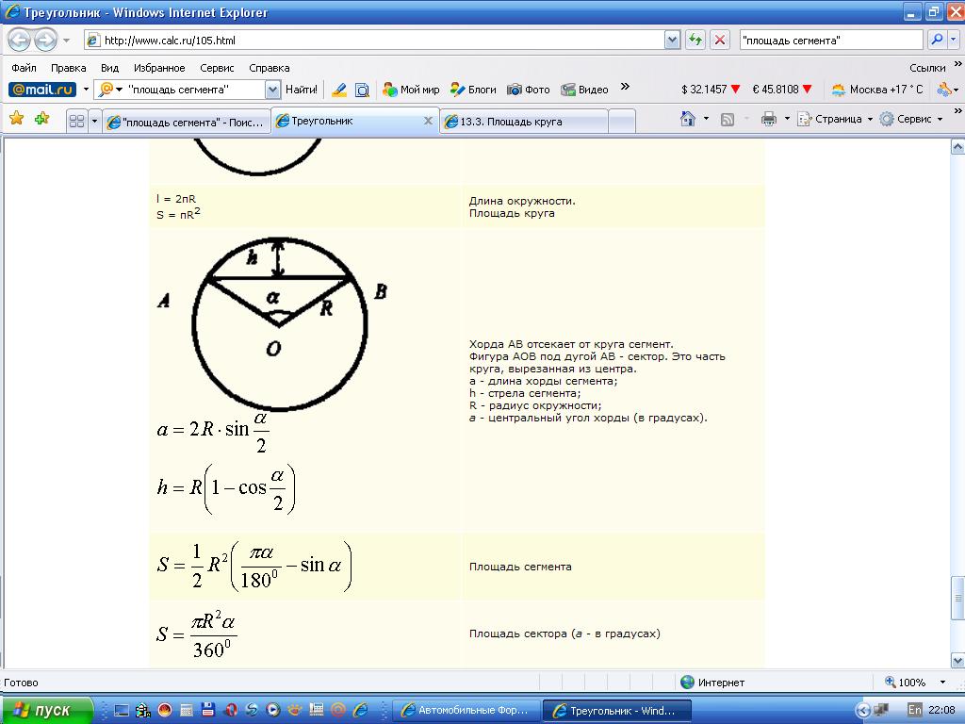Click the Stop loading red X icon
This screenshot has height=724, width=965.
pyautogui.click(x=719, y=40)
